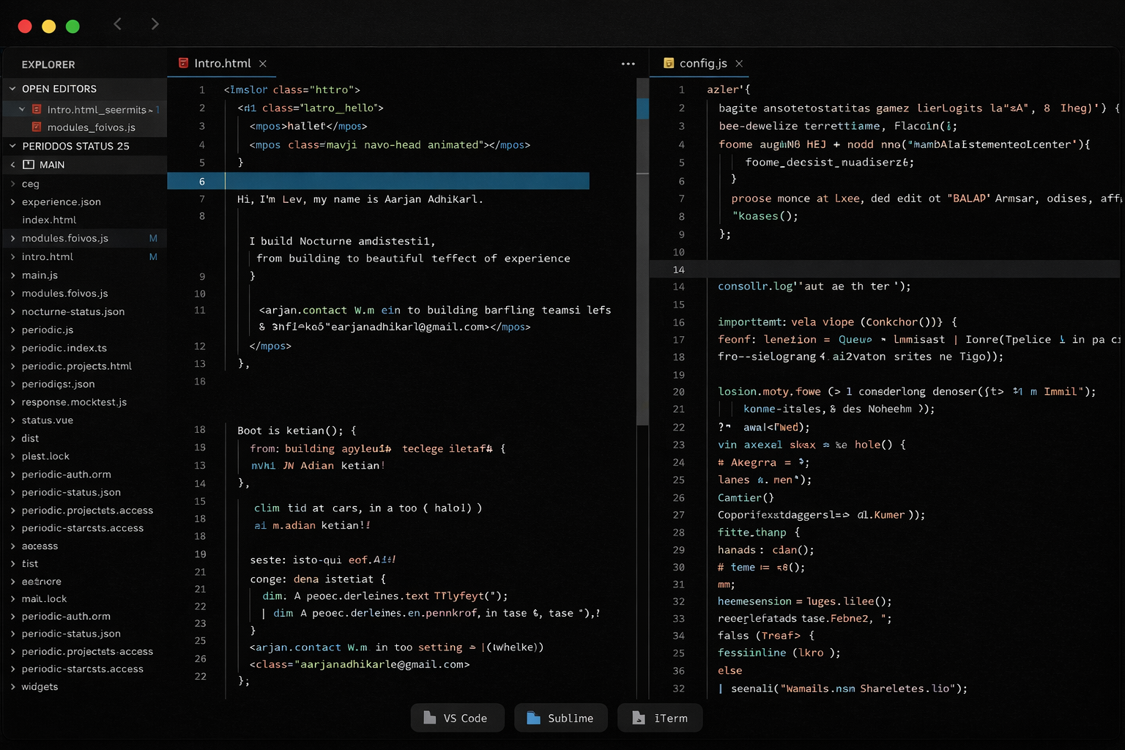Close the config.js editor tab
Screen dimensions: 1125x750
tap(739, 64)
